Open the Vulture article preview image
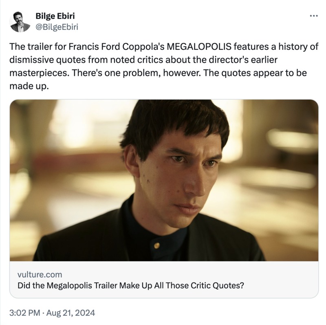326x325 pixels. pos(164,180)
